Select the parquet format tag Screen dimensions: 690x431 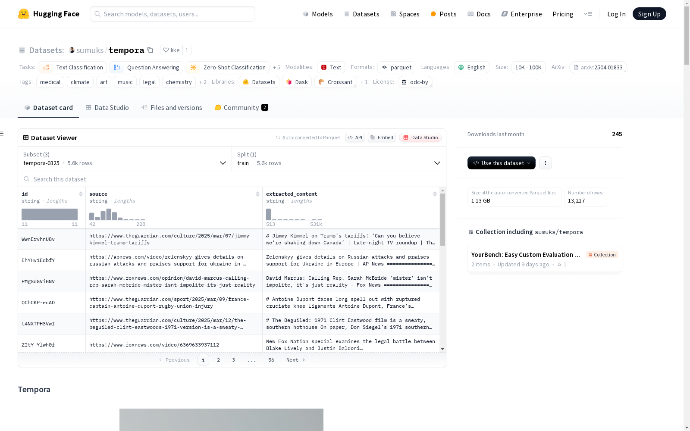(396, 67)
